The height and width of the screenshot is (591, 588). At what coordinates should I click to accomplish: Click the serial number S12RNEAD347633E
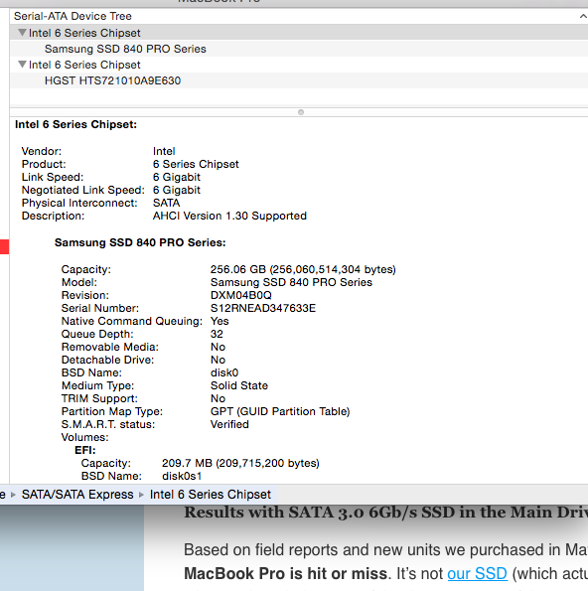pos(263,308)
